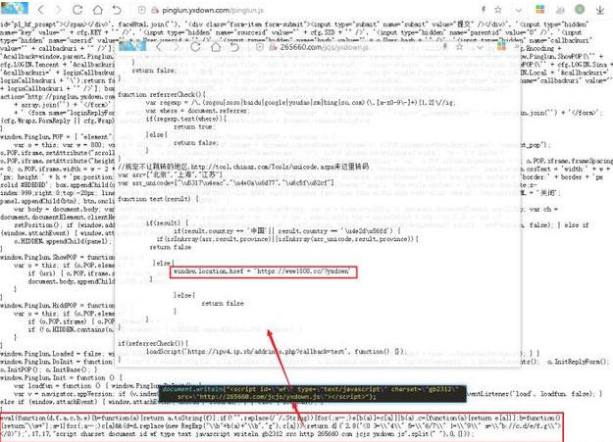This screenshot has height=442, width=613.
Task: Click highlighted document.writeln script snippet
Action: click(312, 393)
